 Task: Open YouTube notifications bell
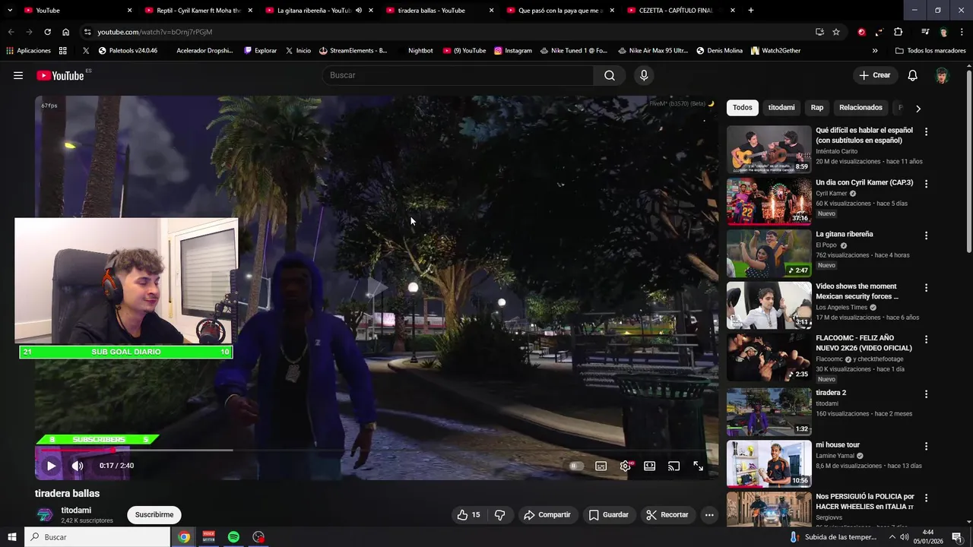click(x=913, y=75)
